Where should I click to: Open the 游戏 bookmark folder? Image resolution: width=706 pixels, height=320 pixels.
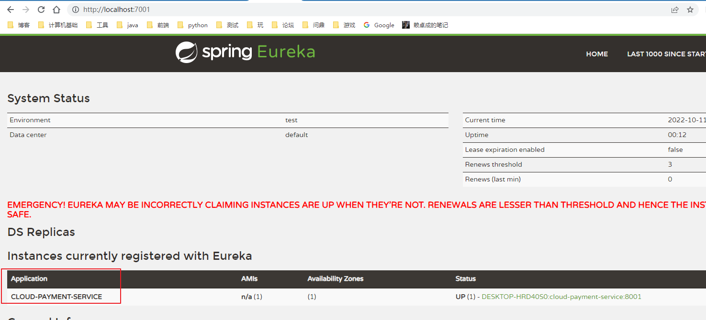[344, 25]
